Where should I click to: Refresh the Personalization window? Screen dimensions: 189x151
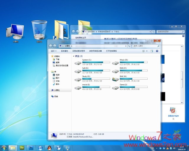154,32
